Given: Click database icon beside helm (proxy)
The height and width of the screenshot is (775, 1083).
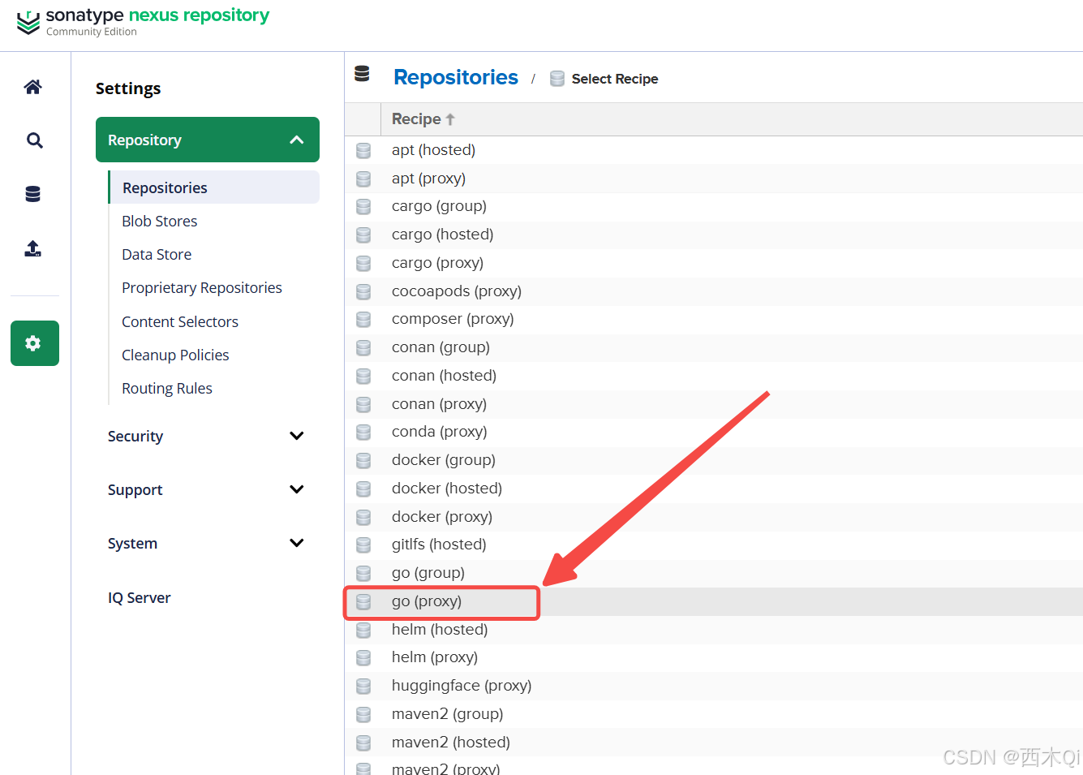Looking at the screenshot, I should click(x=363, y=657).
